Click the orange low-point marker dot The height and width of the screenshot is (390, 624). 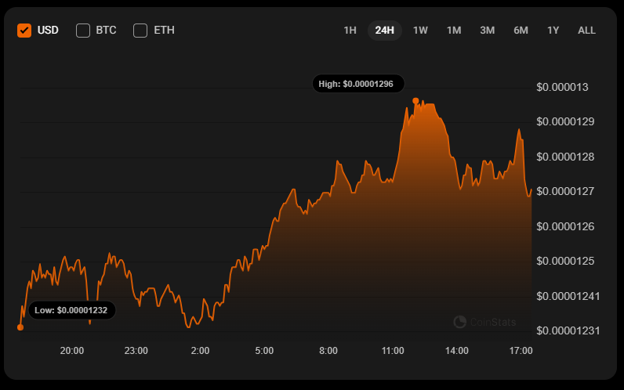(20, 327)
